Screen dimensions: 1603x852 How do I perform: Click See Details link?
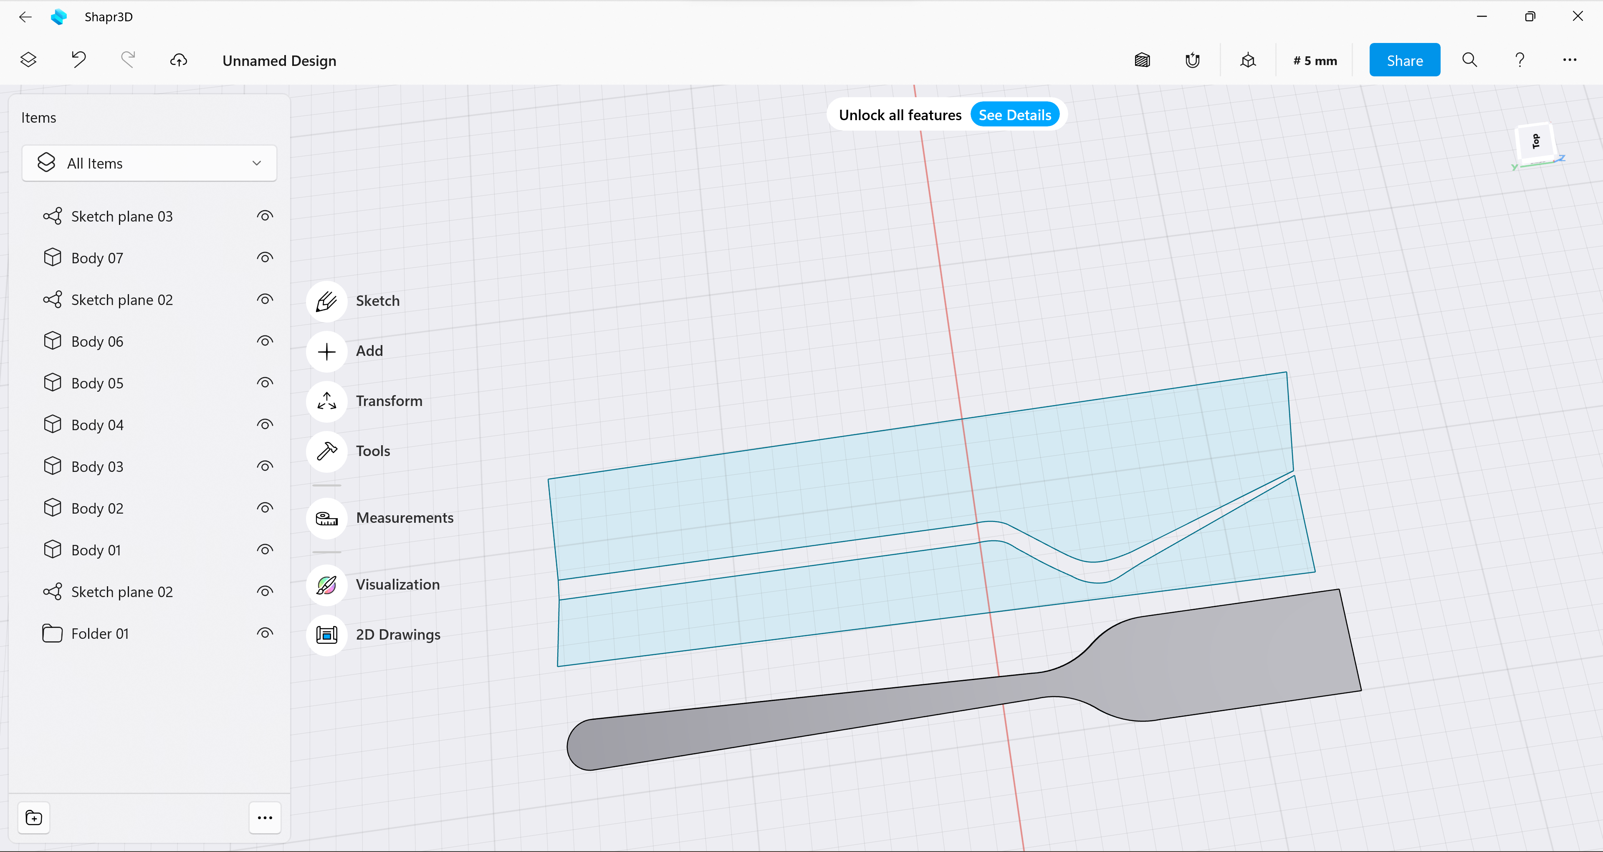pos(1014,115)
